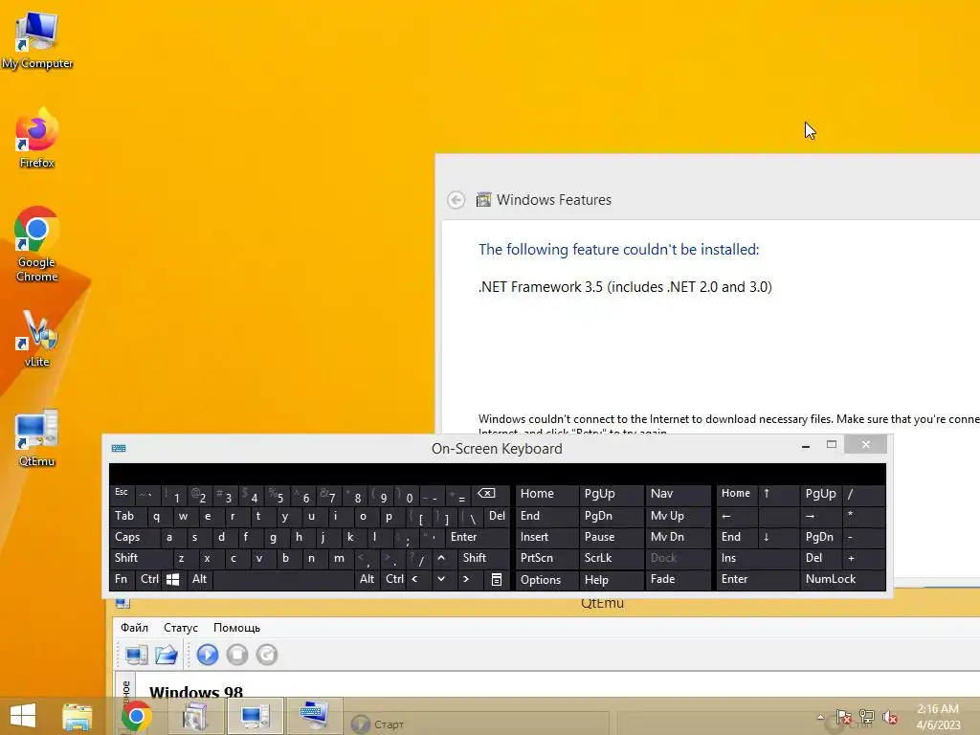The image size is (980, 735).
Task: Click the new virtual machine icon in QtEmu
Action: 136,655
